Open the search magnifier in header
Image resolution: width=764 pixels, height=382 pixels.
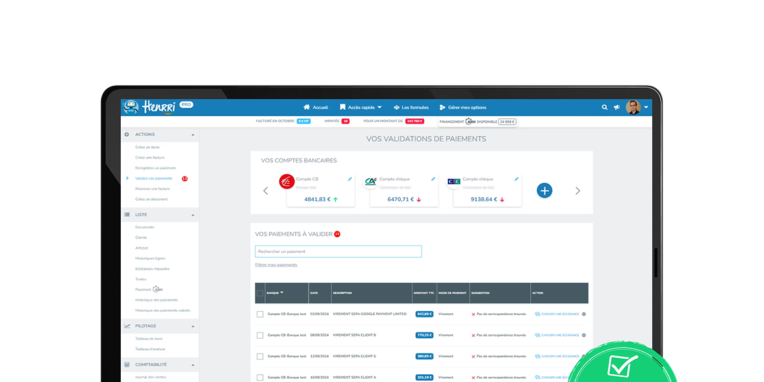(605, 107)
